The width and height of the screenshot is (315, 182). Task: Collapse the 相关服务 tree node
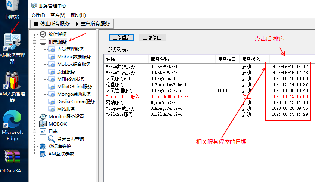pos(35,42)
